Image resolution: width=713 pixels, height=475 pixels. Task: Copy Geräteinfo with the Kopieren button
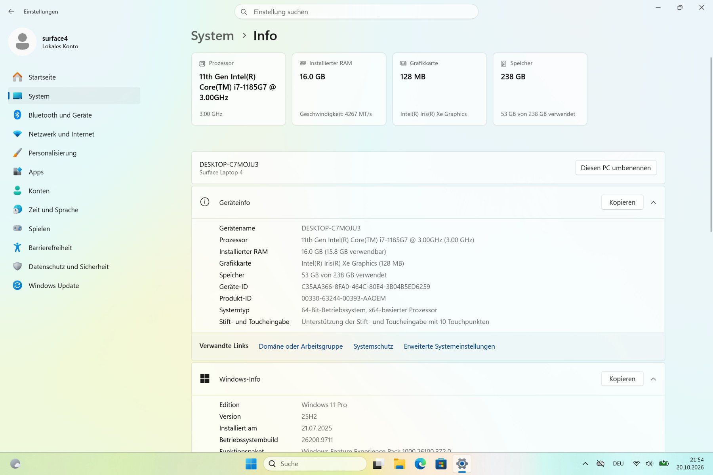click(x=622, y=202)
